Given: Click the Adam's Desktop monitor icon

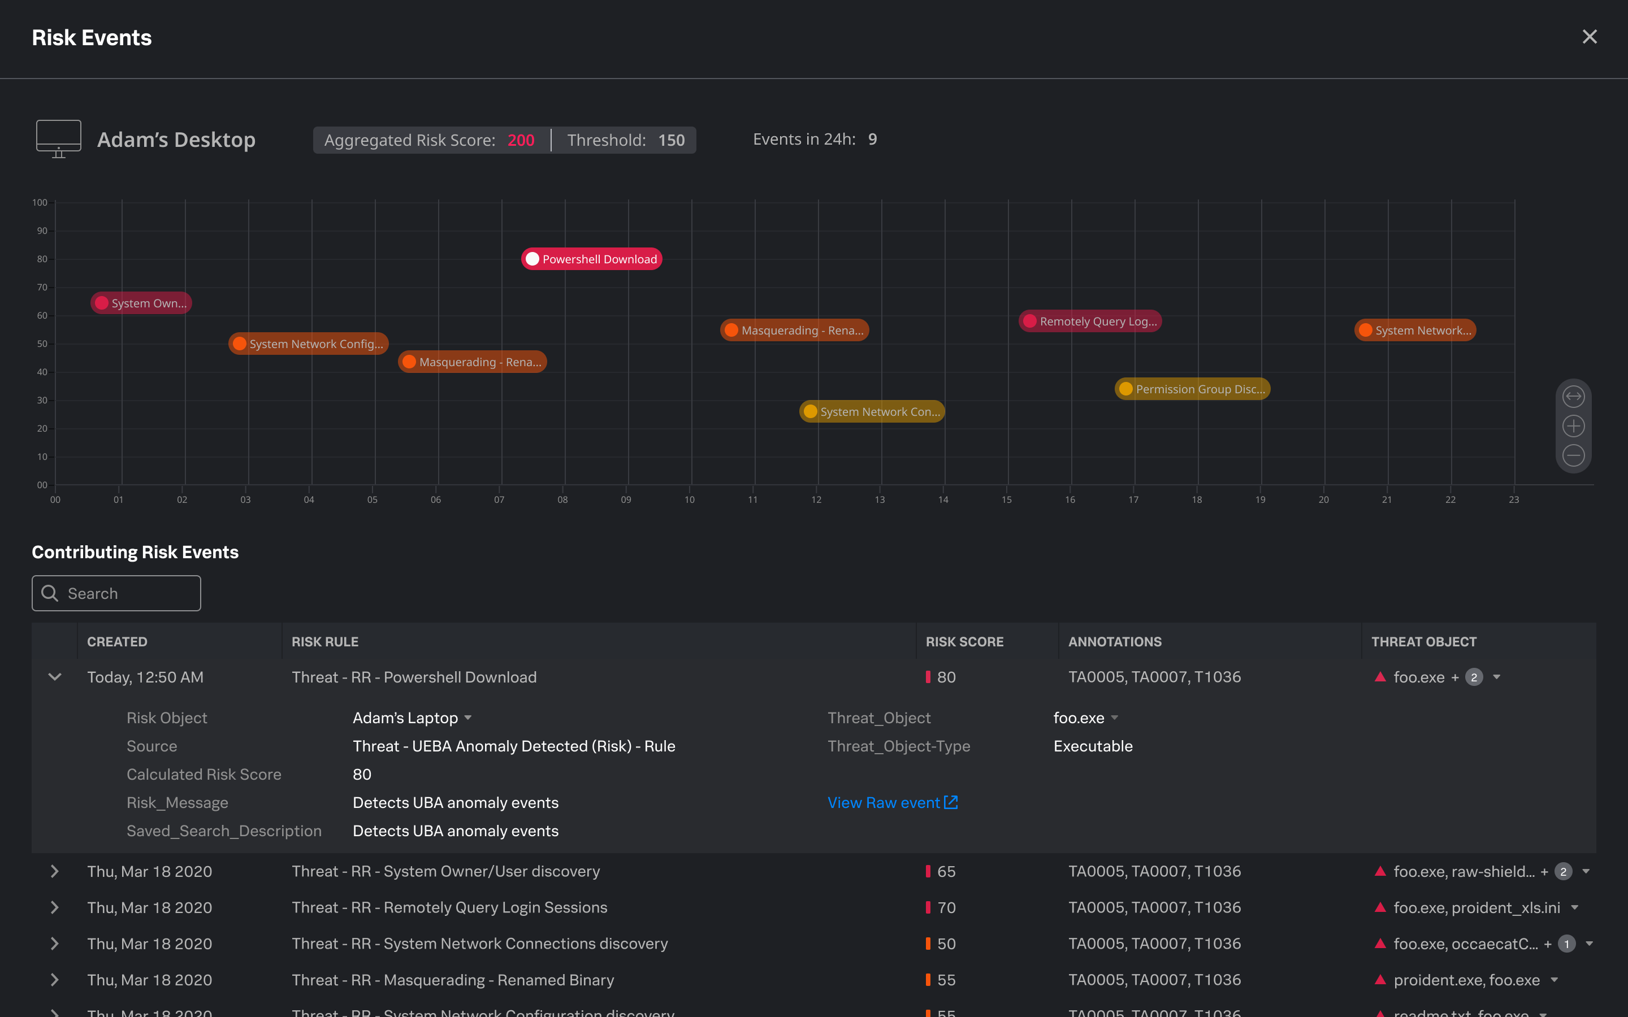Looking at the screenshot, I should point(59,139).
